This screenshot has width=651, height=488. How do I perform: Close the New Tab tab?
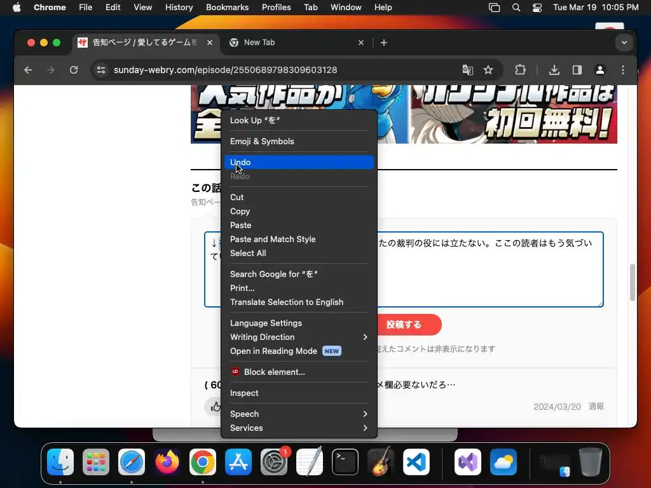pyautogui.click(x=361, y=43)
